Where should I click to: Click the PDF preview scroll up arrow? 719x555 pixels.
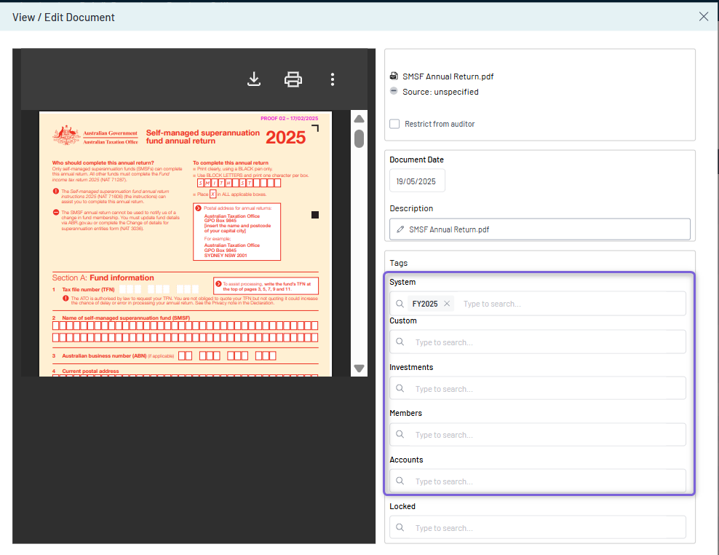click(359, 119)
